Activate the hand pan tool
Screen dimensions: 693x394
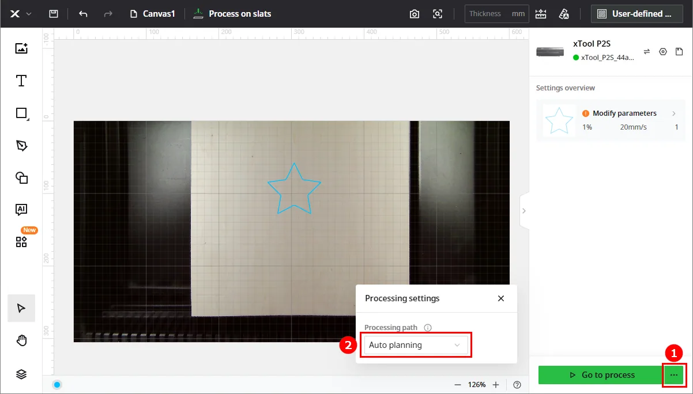(21, 341)
